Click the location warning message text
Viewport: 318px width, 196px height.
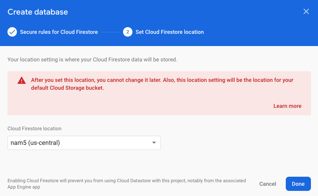tap(162, 84)
